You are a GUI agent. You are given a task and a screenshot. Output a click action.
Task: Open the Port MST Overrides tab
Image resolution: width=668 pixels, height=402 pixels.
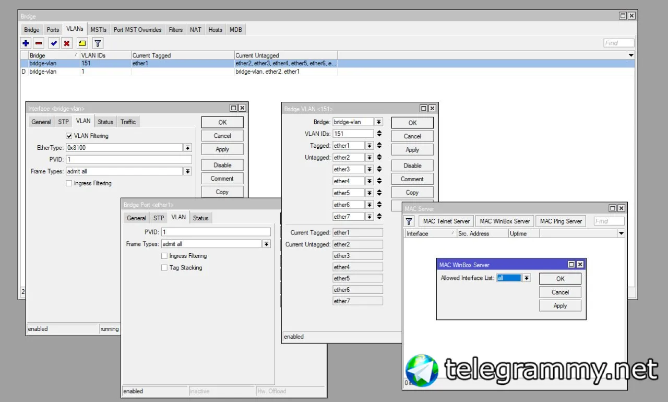(x=138, y=30)
